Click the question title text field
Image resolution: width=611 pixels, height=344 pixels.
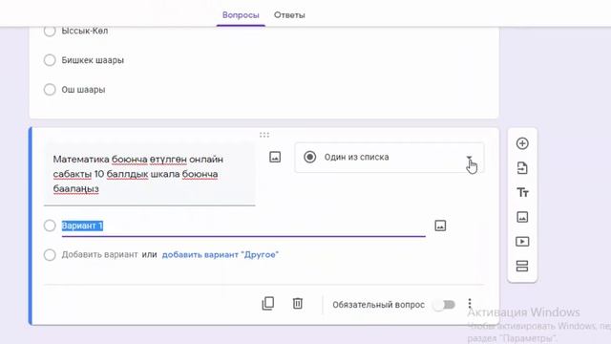coord(150,174)
